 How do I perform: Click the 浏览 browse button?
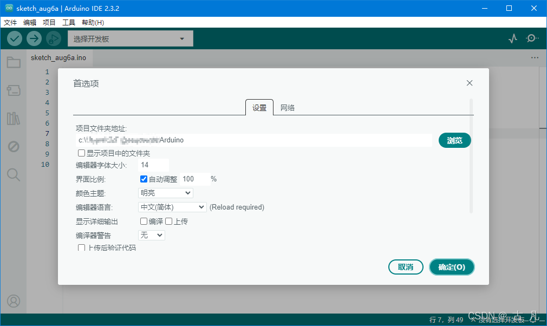click(x=454, y=140)
